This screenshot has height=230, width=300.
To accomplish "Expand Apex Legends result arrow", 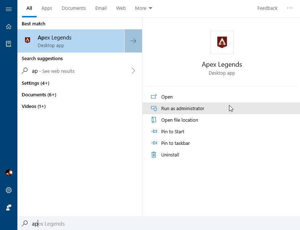I will coord(133,41).
